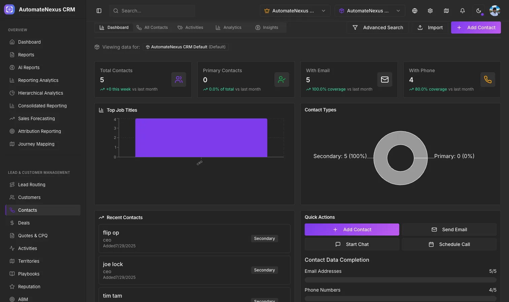509x302 pixels.
Task: Switch to the Dashboard tab
Action: (x=114, y=28)
